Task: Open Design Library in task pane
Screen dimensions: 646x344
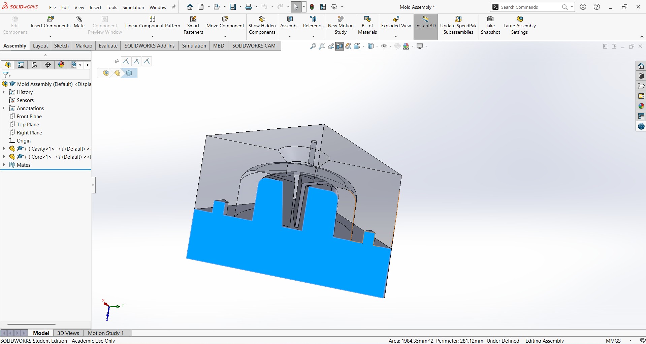Action: tap(641, 76)
